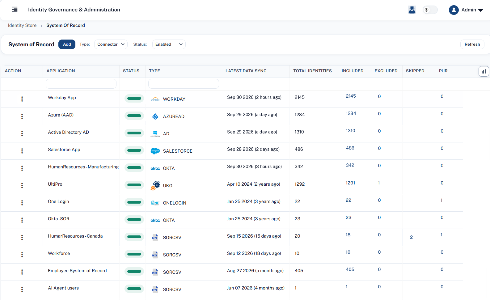Toggle status switch for Azure (AAD)

click(134, 116)
